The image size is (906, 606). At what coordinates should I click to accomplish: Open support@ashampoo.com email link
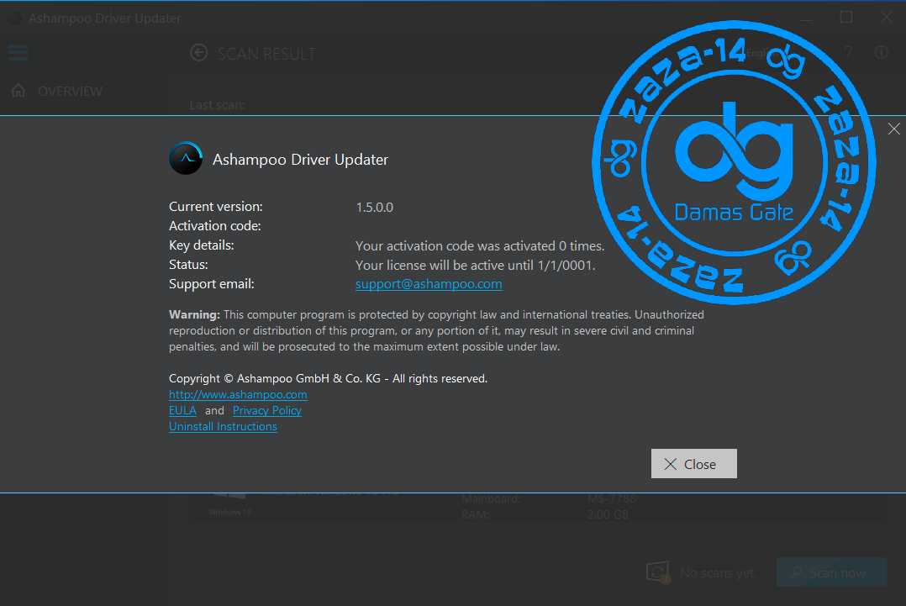[x=429, y=283]
